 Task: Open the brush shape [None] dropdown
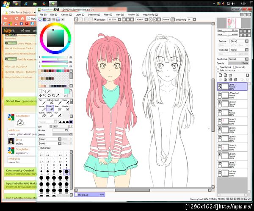[x=60, y=139]
